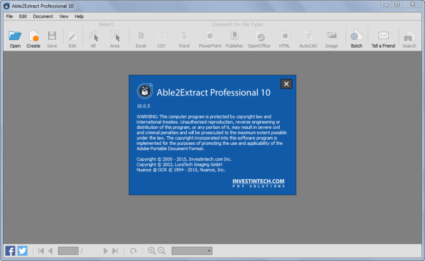The width and height of the screenshot is (425, 261).
Task: Click the 'Able2Extract Professional 10' dialog heading
Action: click(214, 93)
